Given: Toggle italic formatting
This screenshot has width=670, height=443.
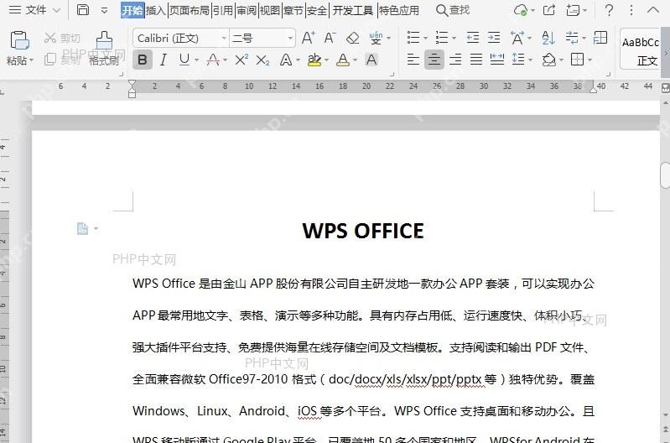Looking at the screenshot, I should click(163, 60).
